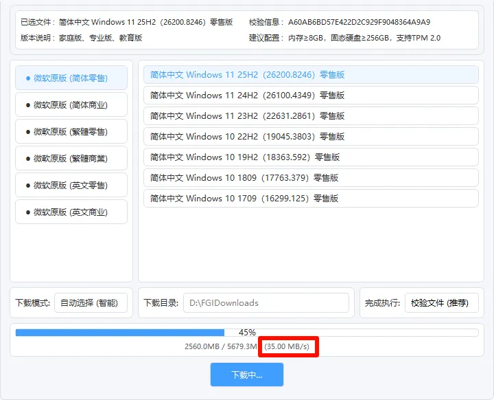This screenshot has width=494, height=400.
Task: Select 微软原版 (英文零售) category
Action: click(x=71, y=185)
